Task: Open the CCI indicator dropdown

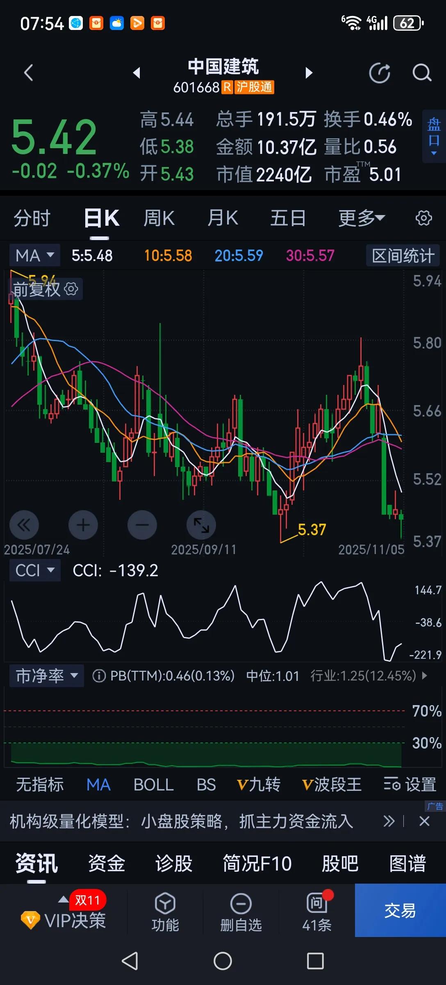Action: (35, 570)
